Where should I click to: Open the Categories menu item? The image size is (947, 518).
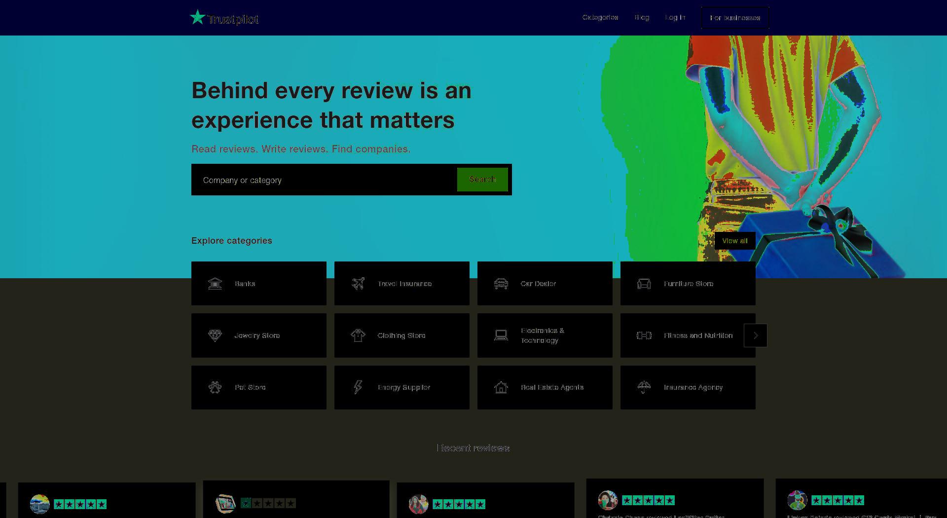coord(600,17)
